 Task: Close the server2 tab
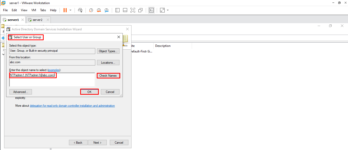(x=47, y=20)
